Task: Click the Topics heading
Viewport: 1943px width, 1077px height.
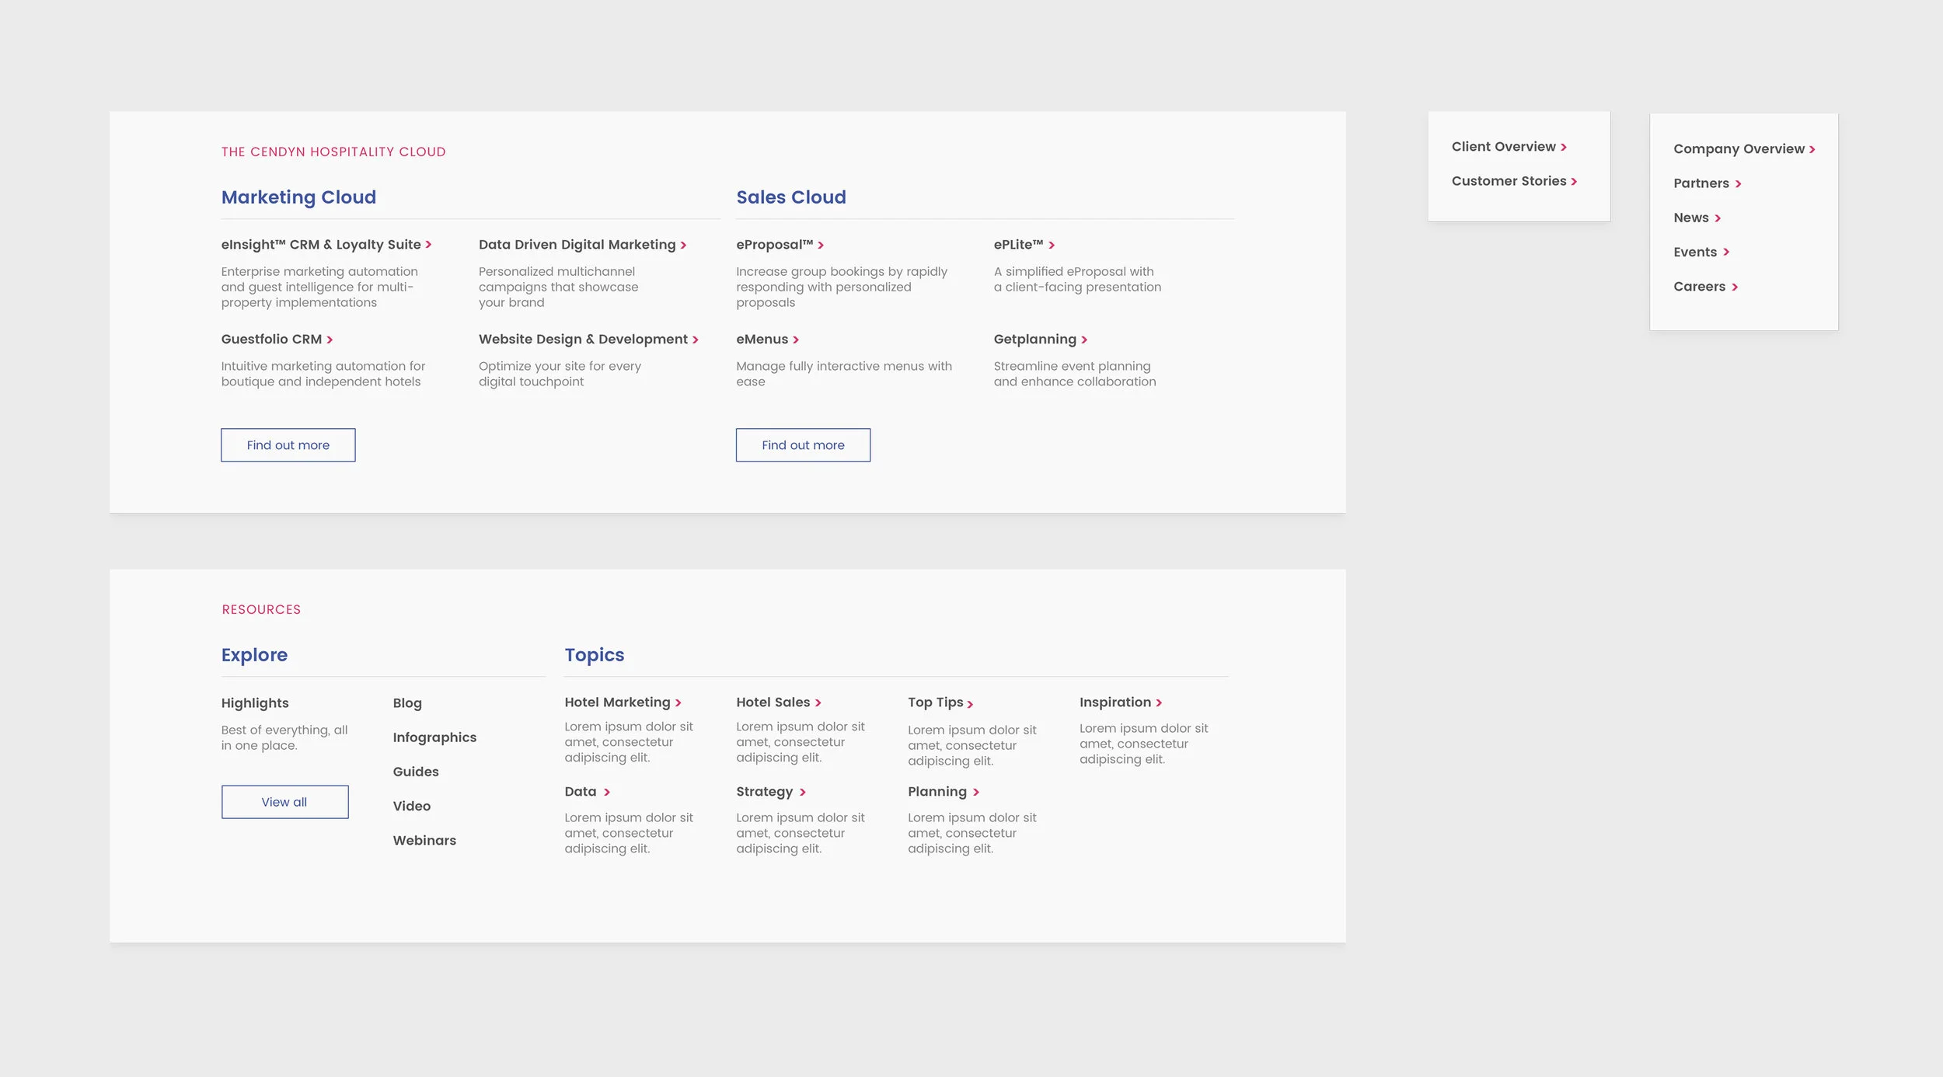Action: 595,655
